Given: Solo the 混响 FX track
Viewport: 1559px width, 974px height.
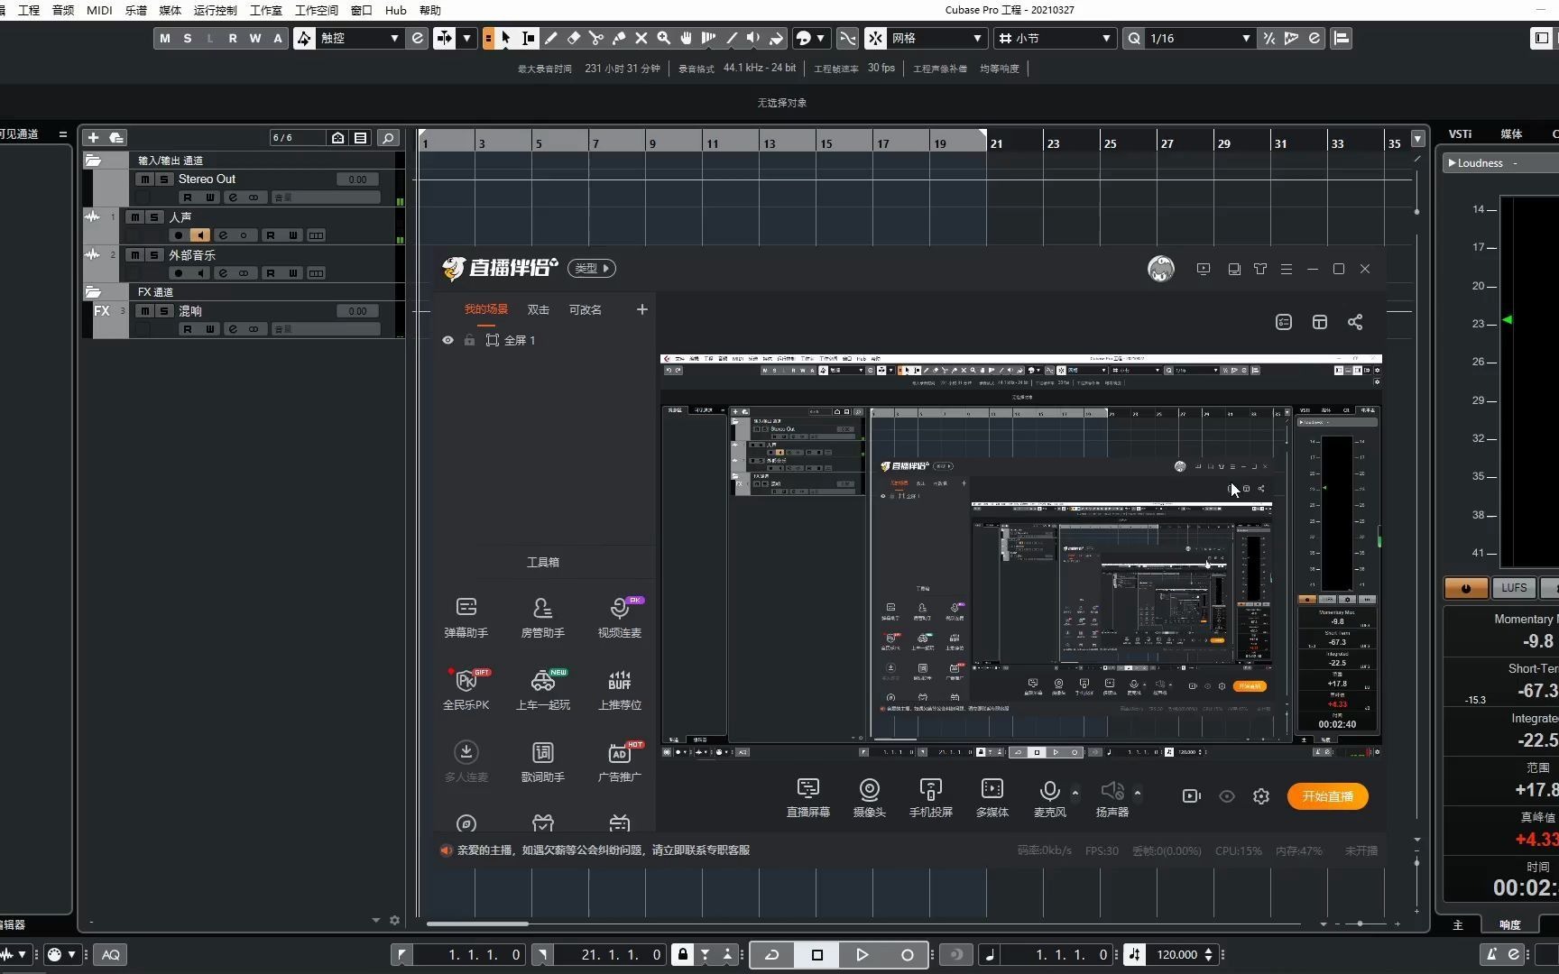Looking at the screenshot, I should (164, 311).
